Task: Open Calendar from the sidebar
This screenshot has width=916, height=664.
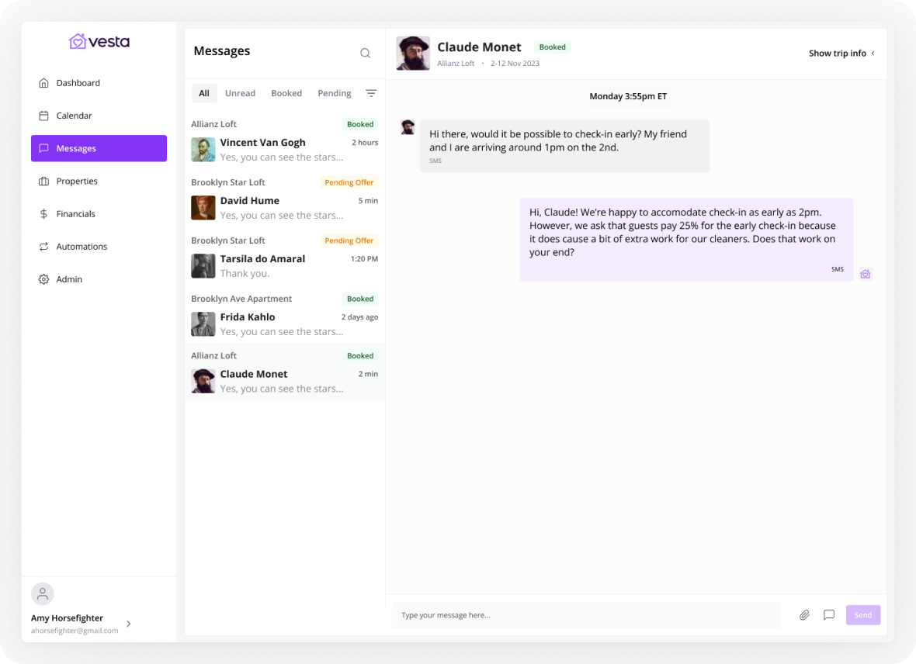Action: pos(74,116)
